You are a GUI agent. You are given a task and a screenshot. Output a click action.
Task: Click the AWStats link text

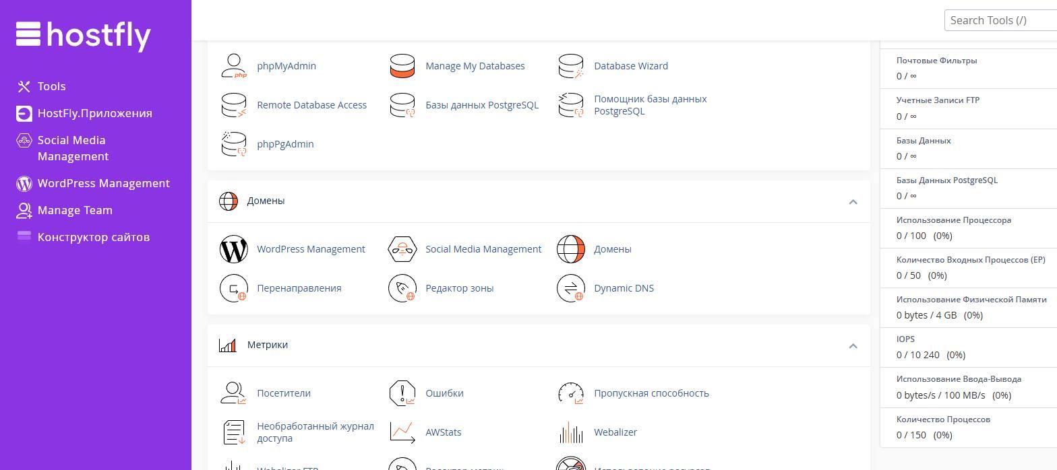(x=443, y=432)
